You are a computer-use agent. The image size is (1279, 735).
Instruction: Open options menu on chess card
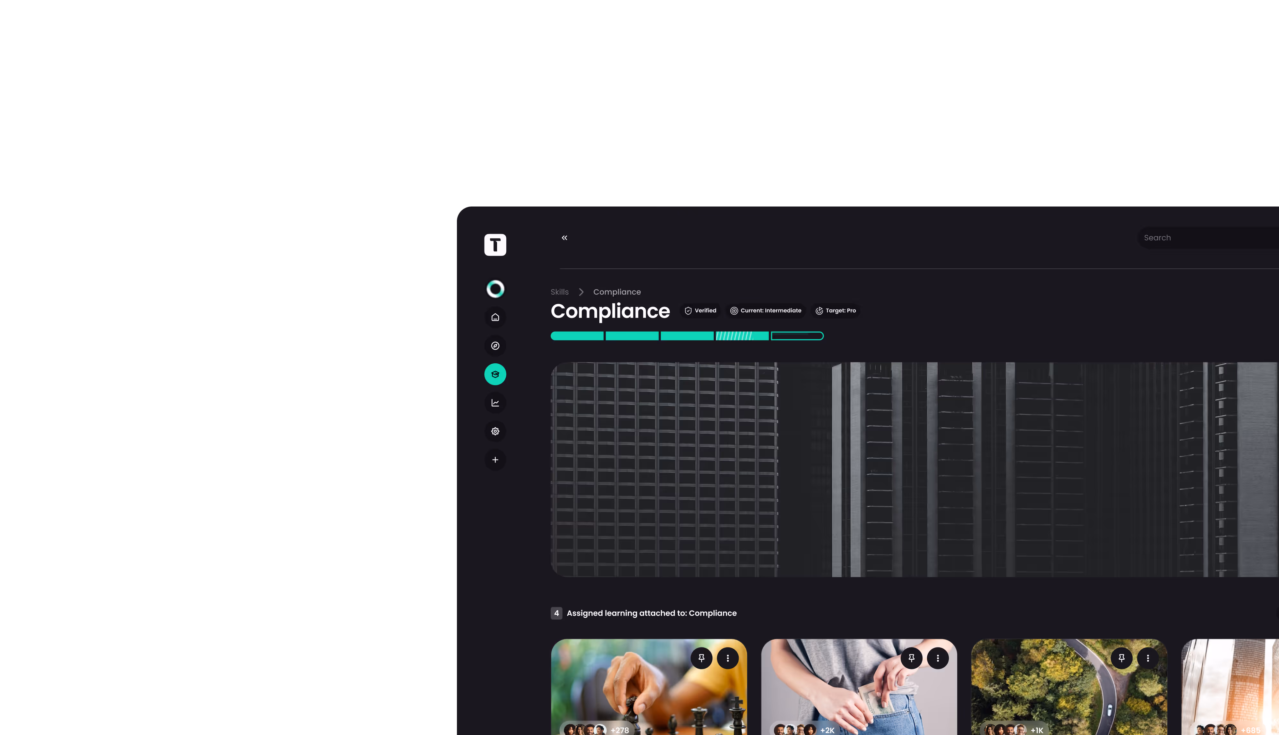point(727,658)
